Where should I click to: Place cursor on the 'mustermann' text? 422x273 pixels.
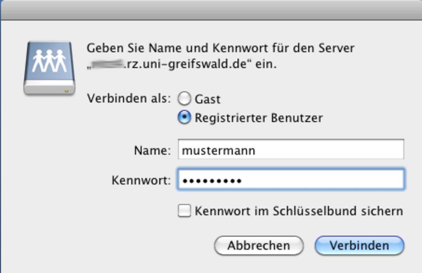(x=218, y=151)
